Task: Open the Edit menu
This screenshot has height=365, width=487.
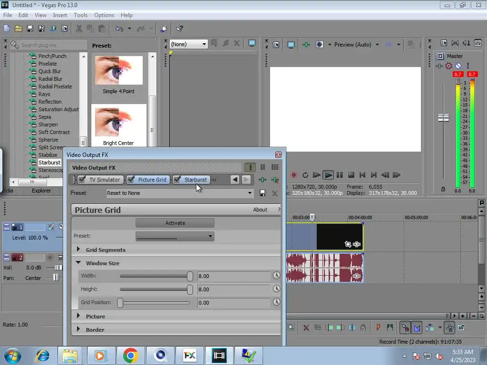Action: 23,15
